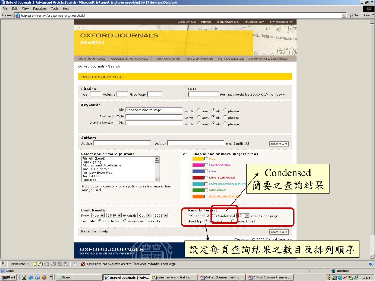Click the SEARCH button beside Reset form
Viewport: 375px width, 281px height.
click(279, 232)
